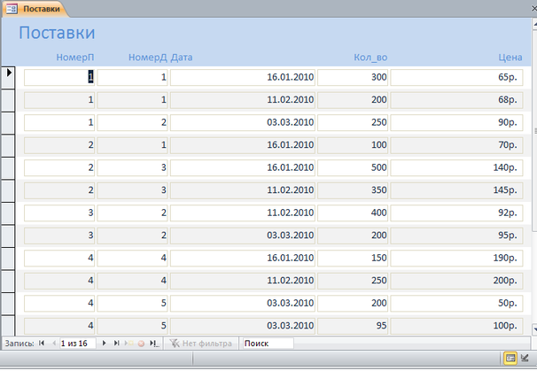Click the Кол_во column header label
The height and width of the screenshot is (371, 537).
[370, 58]
